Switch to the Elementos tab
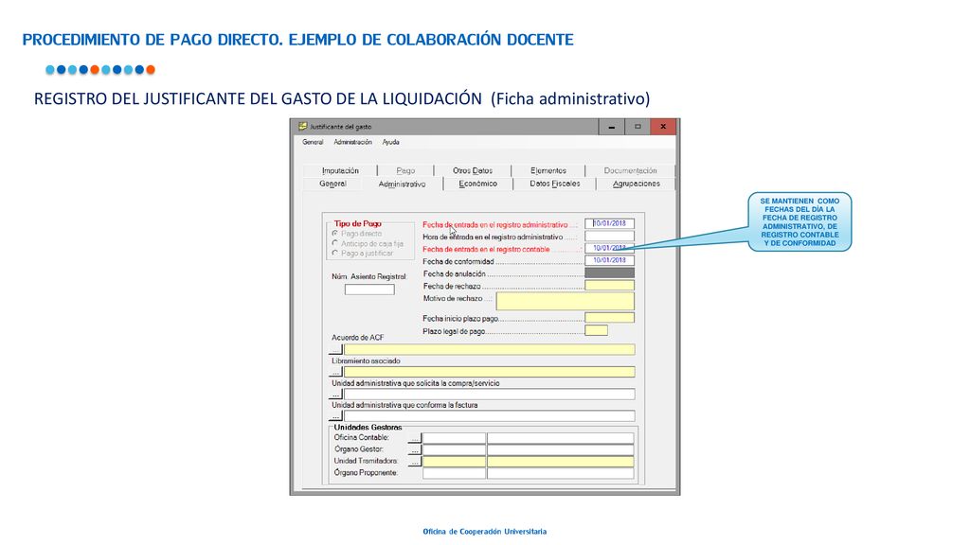The image size is (970, 545). 548,170
